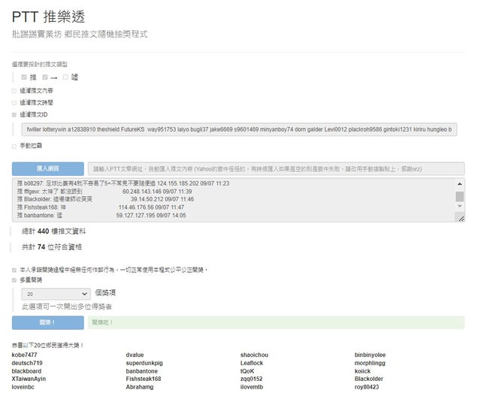
Task: Check the 手動扣票 option
Action: click(14, 146)
